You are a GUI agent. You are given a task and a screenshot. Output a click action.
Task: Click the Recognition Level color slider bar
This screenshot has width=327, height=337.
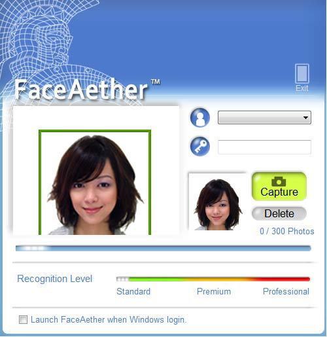pos(213,279)
